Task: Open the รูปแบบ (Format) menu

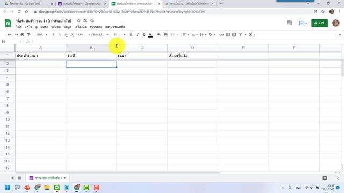Action: point(56,27)
